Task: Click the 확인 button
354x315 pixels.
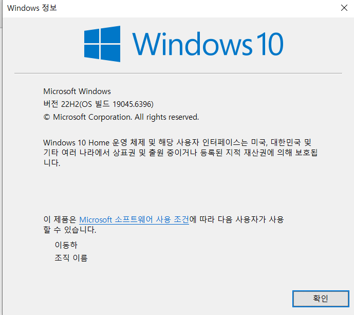Action: tap(321, 299)
